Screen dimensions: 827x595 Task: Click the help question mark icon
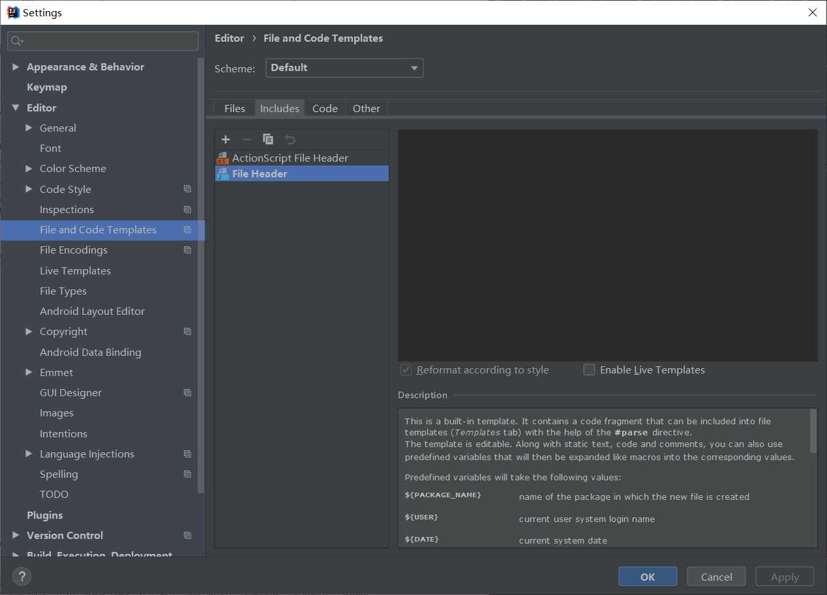(22, 576)
